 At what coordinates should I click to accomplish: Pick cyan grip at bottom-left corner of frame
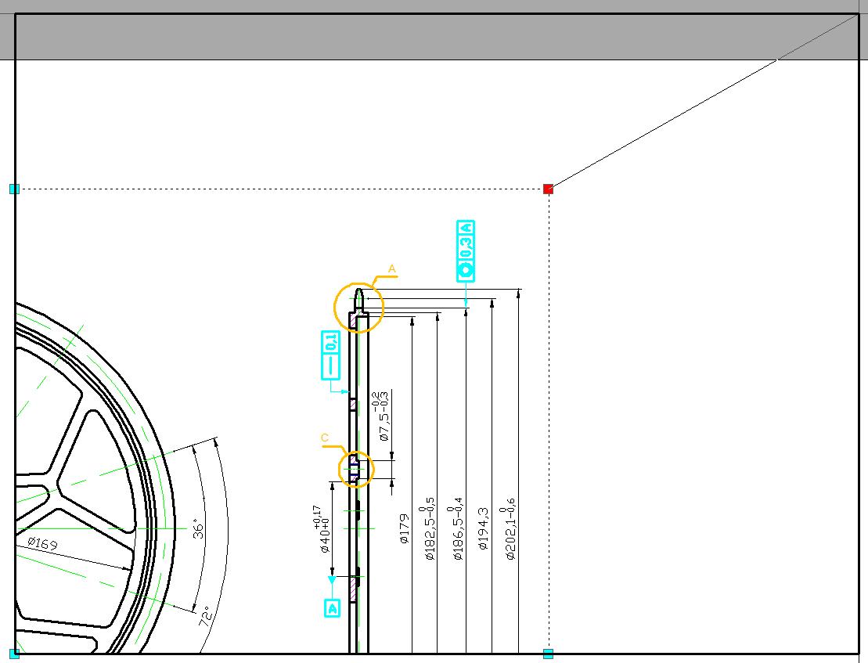coord(15,654)
